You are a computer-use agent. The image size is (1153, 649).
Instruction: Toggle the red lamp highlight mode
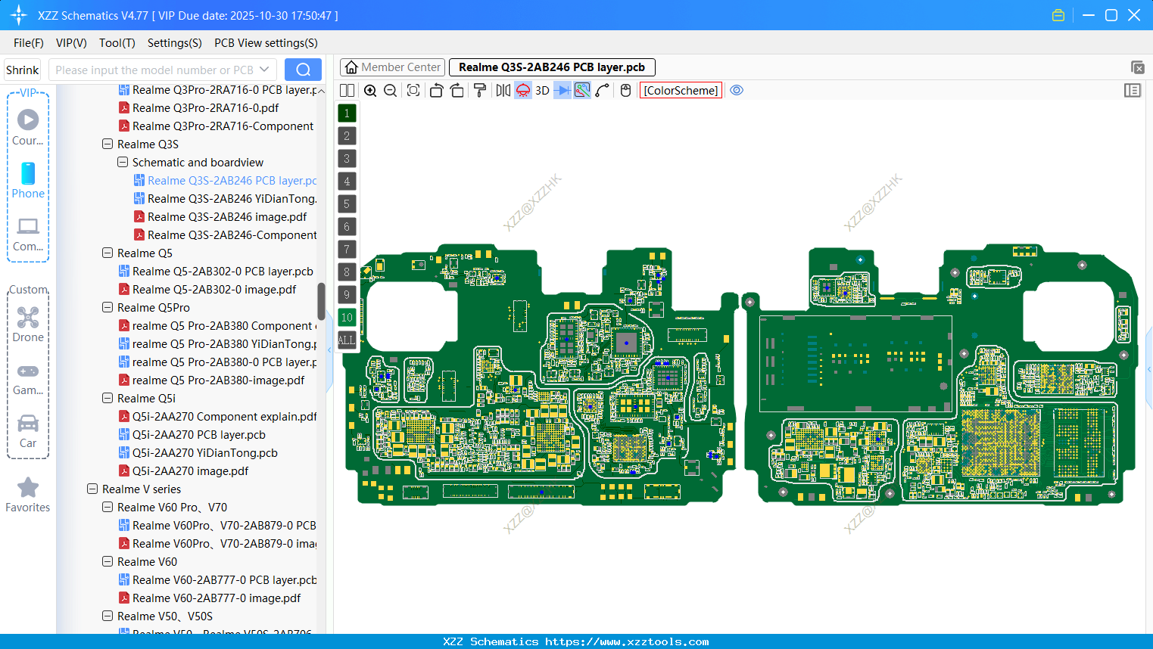click(x=522, y=90)
